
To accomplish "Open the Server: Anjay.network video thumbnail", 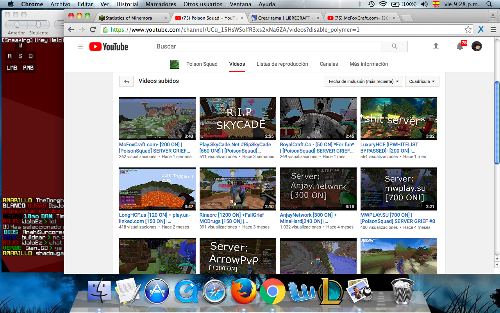I will [x=318, y=189].
